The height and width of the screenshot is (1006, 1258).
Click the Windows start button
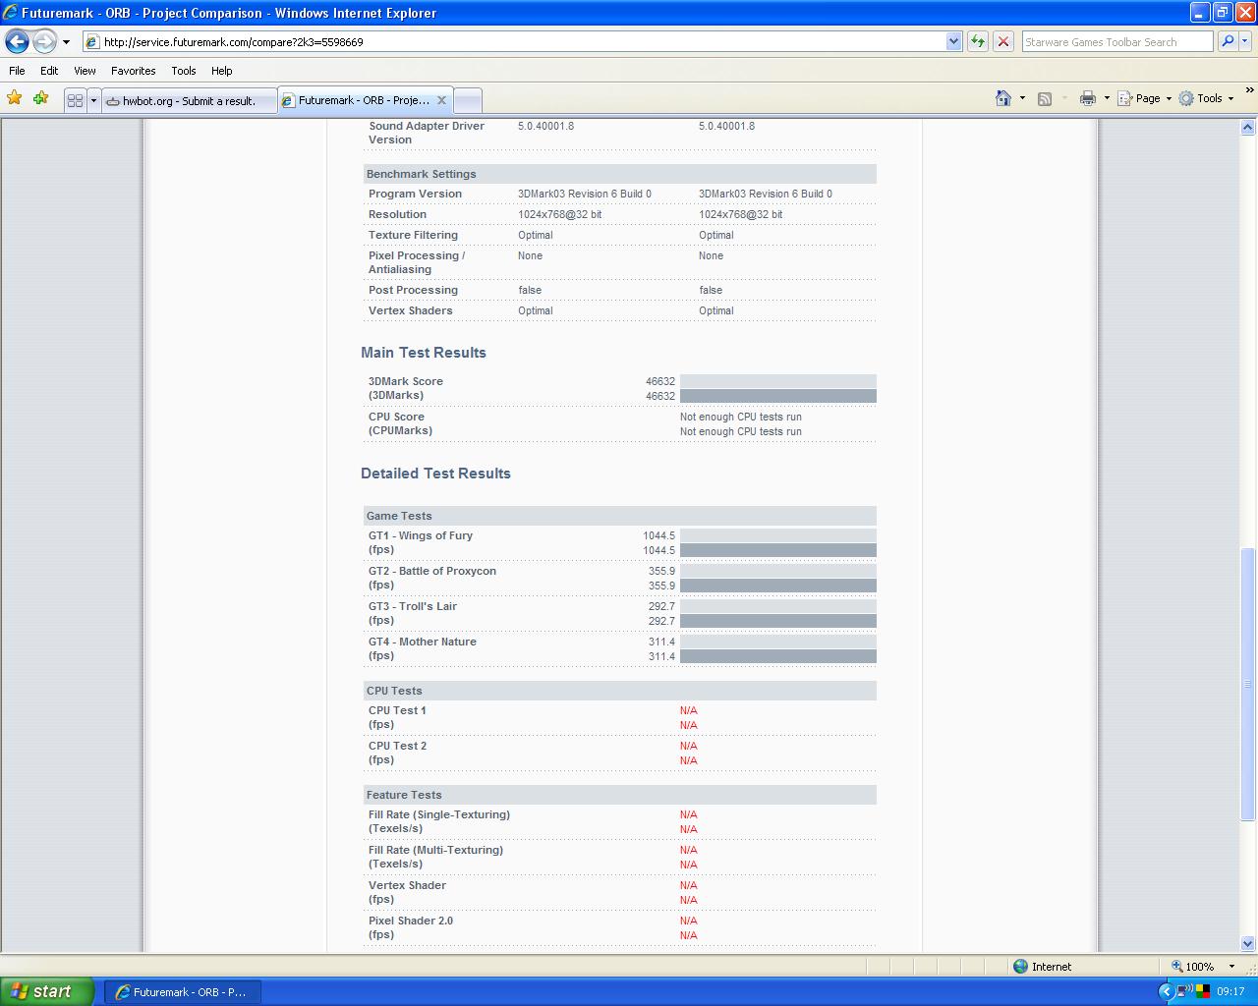click(x=47, y=991)
